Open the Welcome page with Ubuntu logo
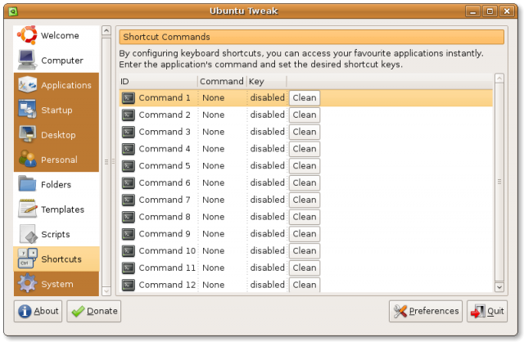Screen dimensions: 524x342 pyautogui.click(x=27, y=34)
